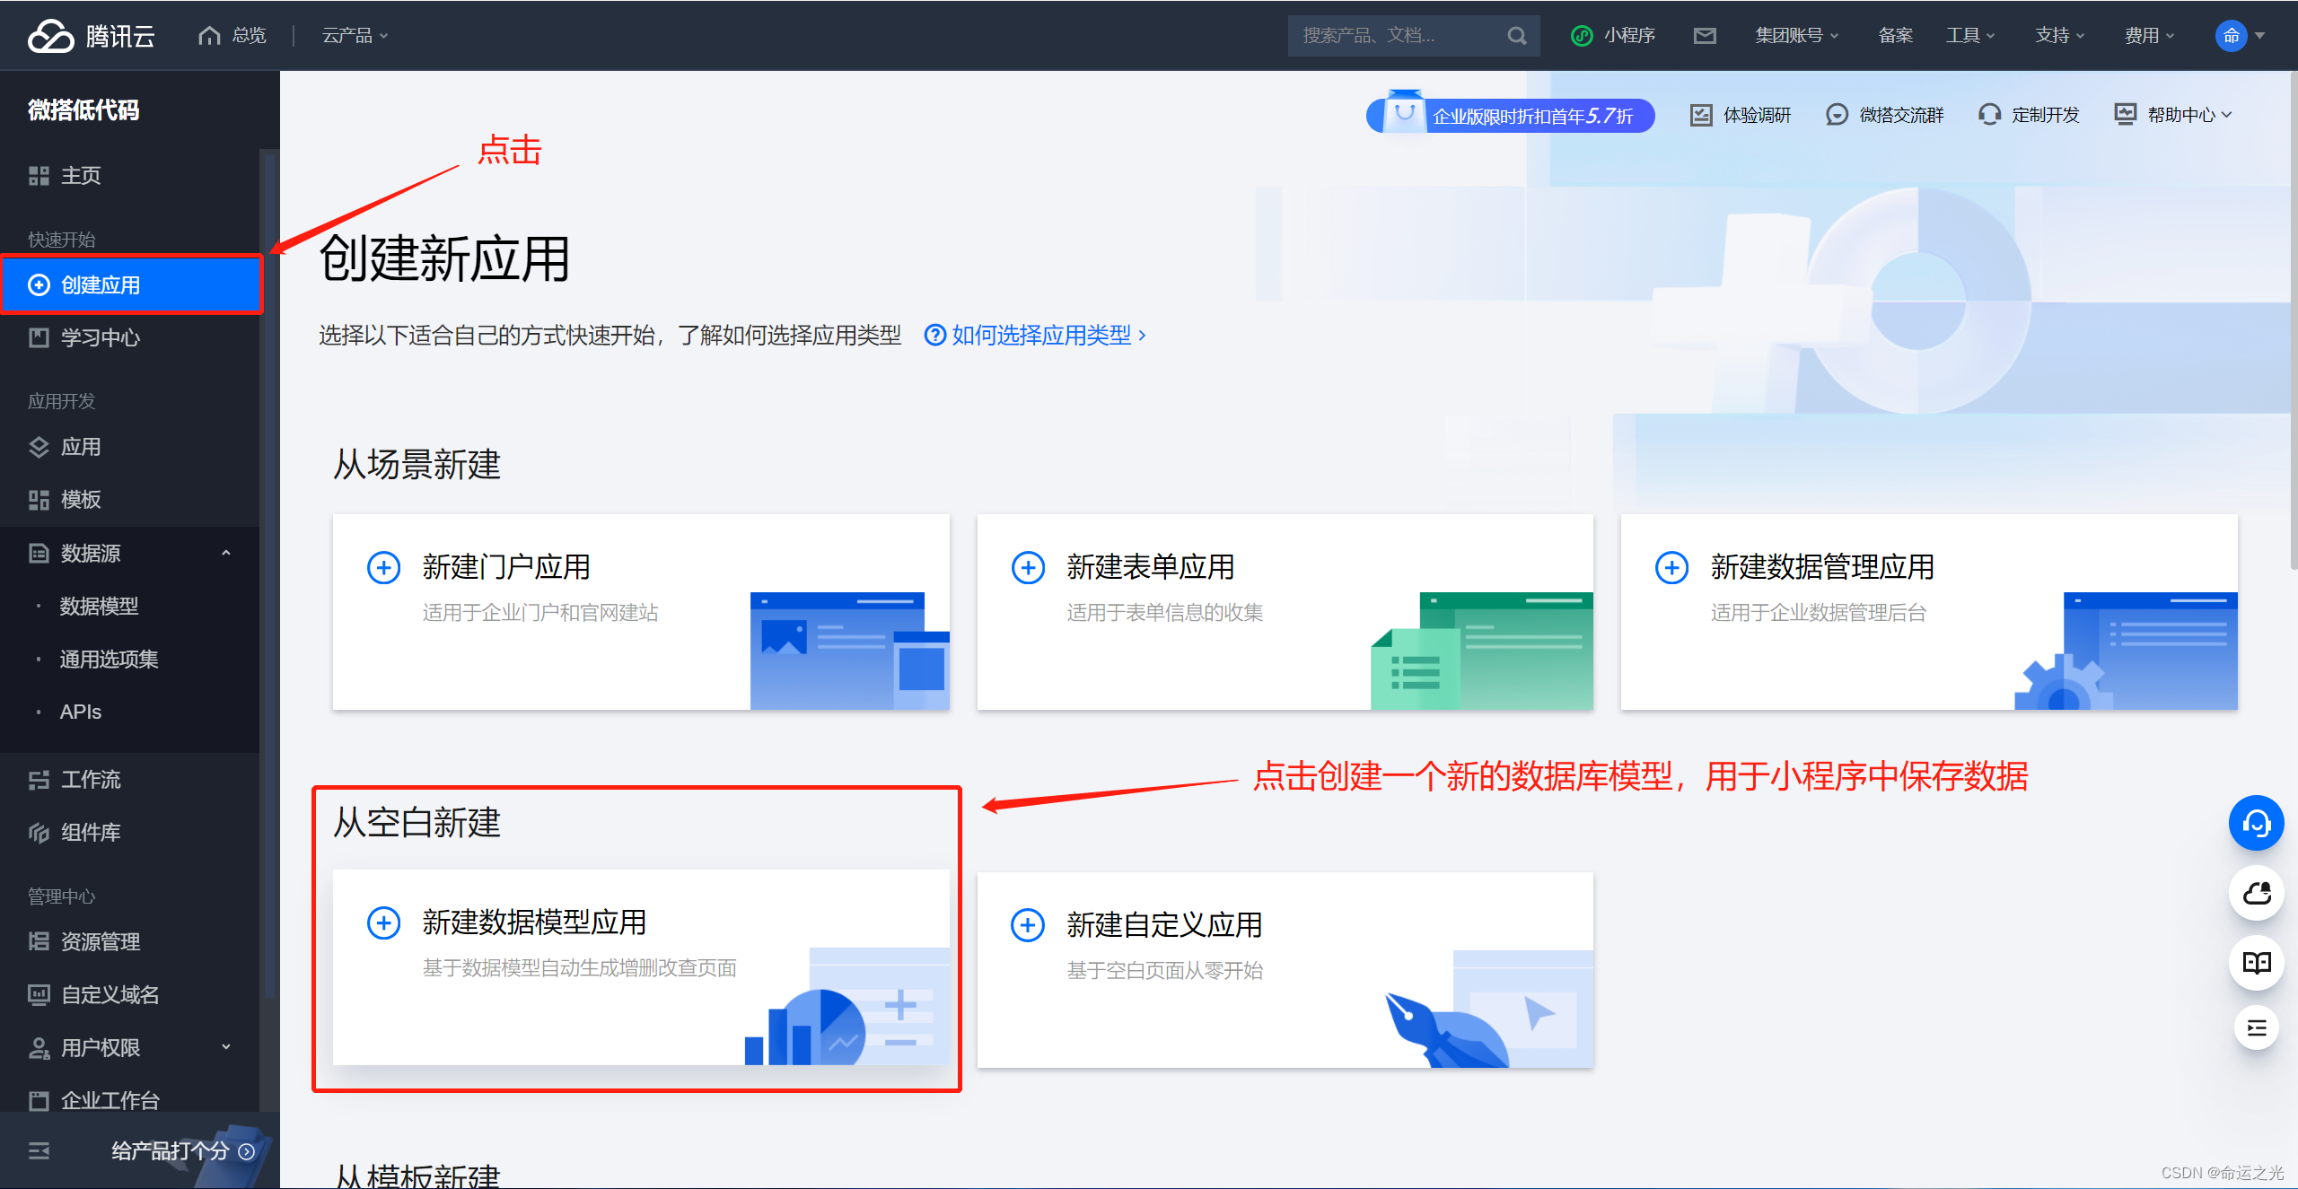Click the Tencent Cloud logo
Viewport: 2298px width, 1189px height.
91,36
